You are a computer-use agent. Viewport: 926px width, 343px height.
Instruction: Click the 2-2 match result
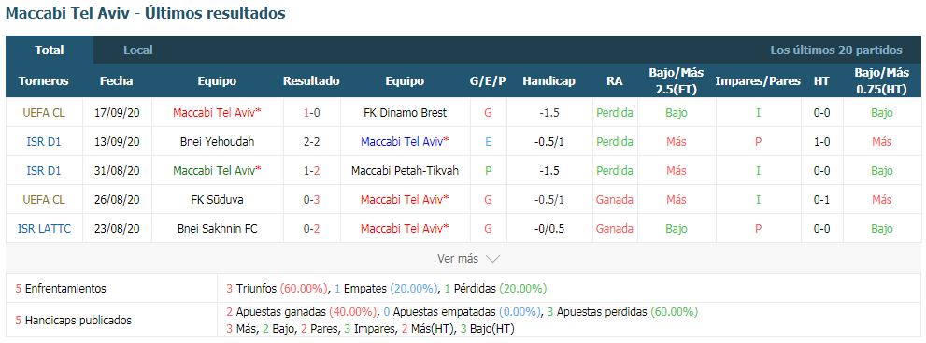coord(312,142)
